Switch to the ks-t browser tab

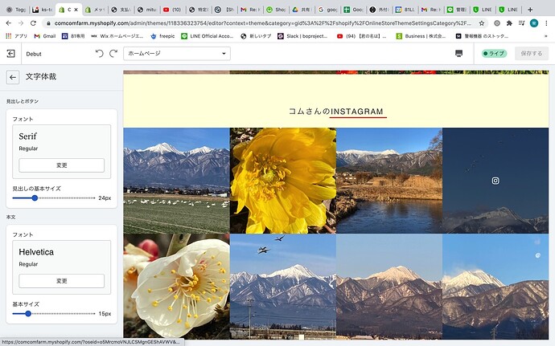tap(43, 10)
